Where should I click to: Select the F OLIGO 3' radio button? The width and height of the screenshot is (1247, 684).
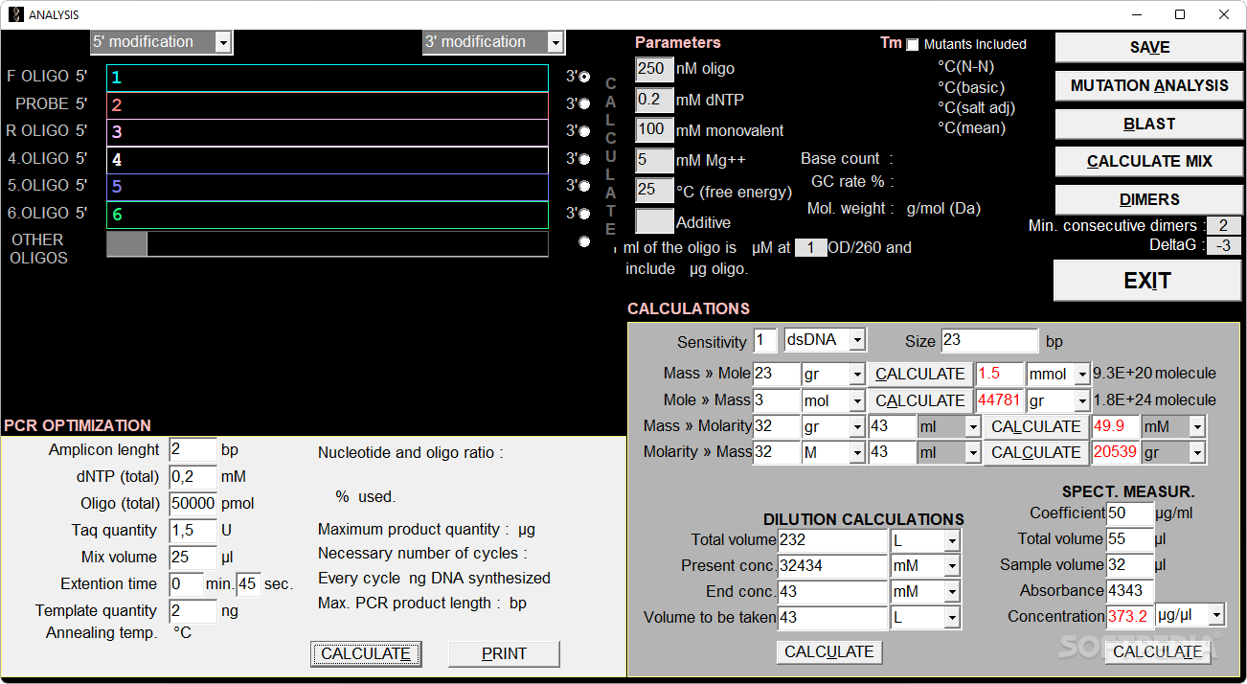tap(584, 77)
